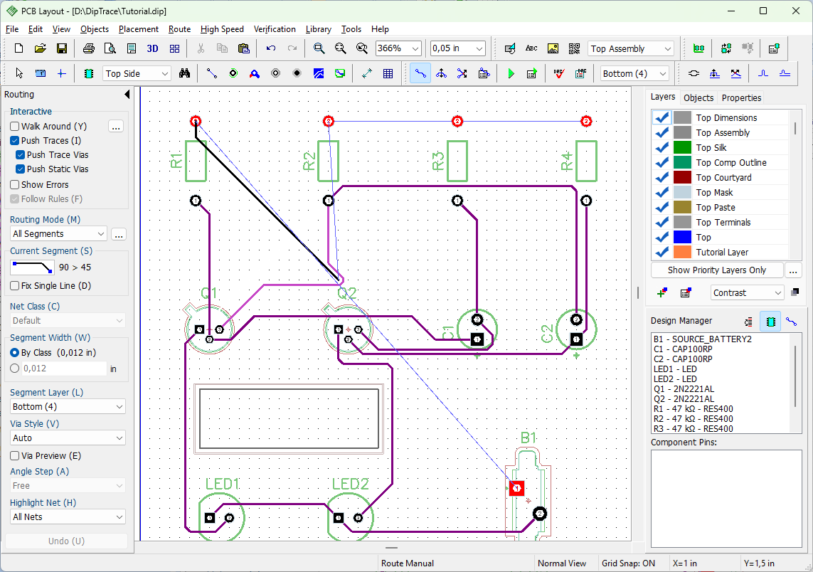Enable the Walk Around (Y) checkbox
This screenshot has width=813, height=572.
pyautogui.click(x=14, y=126)
